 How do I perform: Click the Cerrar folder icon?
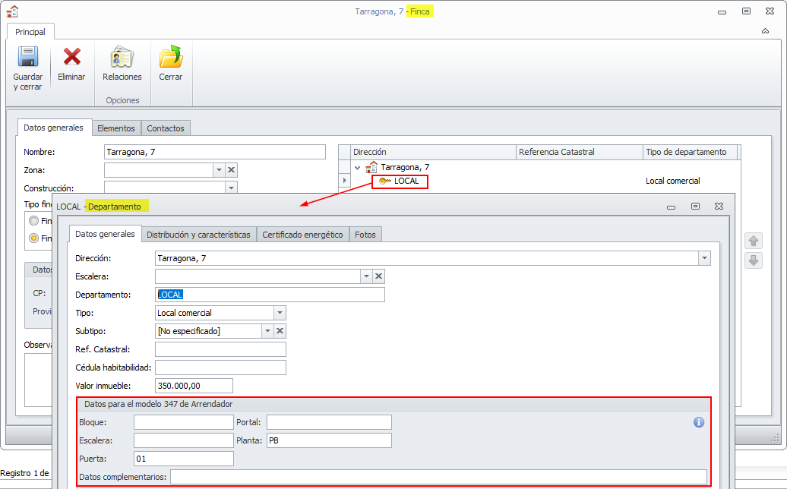pyautogui.click(x=171, y=57)
